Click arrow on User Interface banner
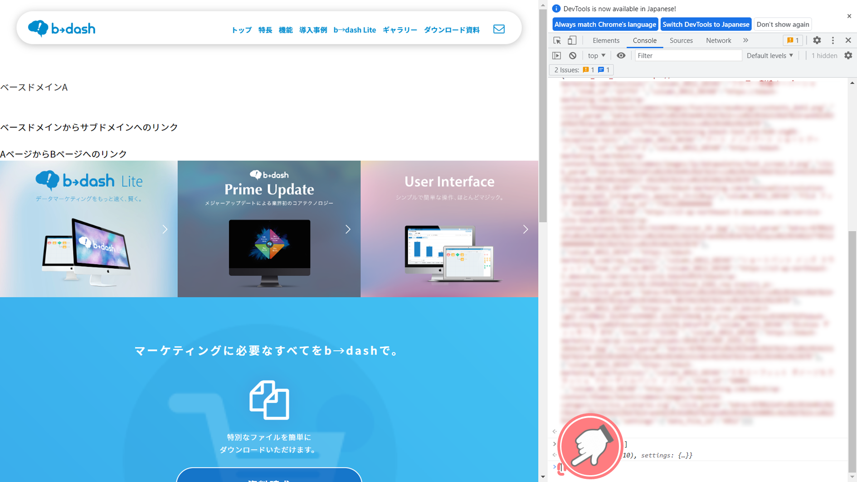Viewport: 857px width, 482px height. (526, 229)
